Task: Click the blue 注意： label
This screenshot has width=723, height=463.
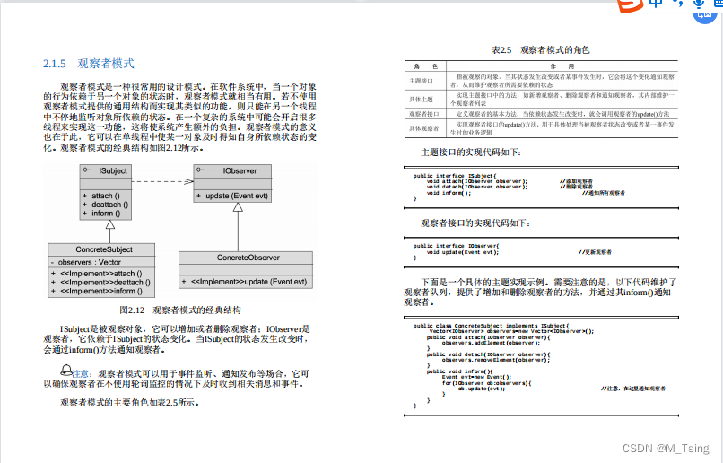Action: [x=83, y=373]
